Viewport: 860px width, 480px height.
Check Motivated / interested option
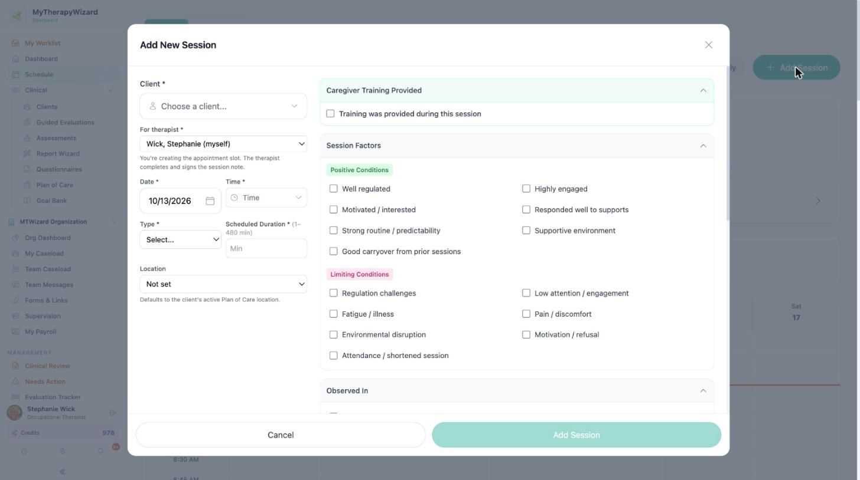334,209
